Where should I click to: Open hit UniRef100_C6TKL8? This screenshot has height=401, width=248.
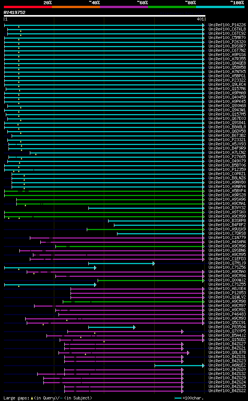coord(227,29)
